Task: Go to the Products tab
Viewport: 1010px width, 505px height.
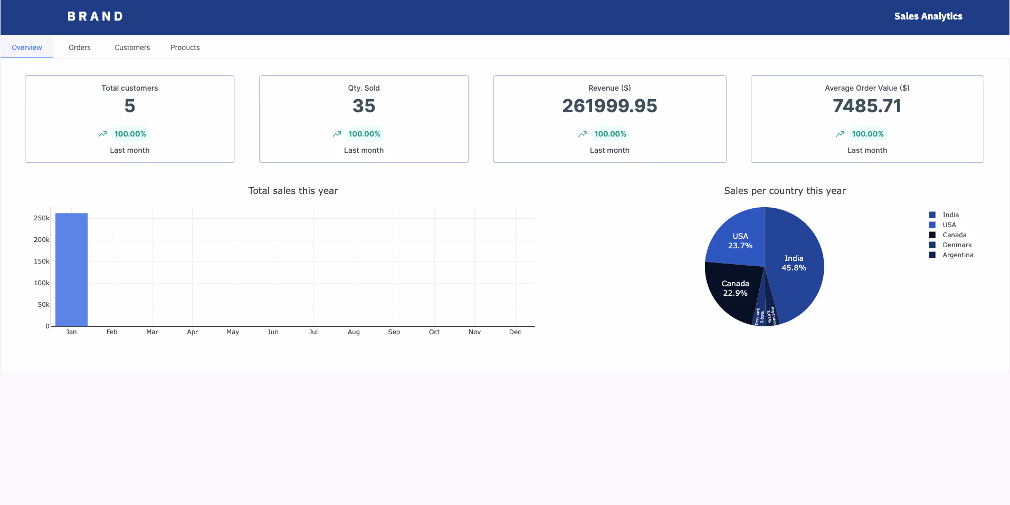Action: click(x=185, y=47)
